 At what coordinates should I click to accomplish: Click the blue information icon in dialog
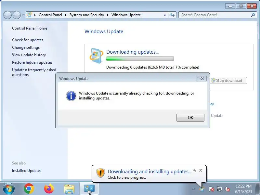pyautogui.click(x=71, y=96)
